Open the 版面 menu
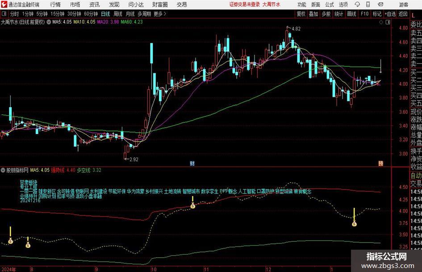 point(316,4)
